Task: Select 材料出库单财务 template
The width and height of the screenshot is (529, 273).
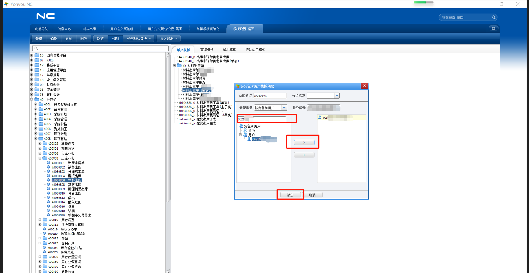Action: point(194,78)
